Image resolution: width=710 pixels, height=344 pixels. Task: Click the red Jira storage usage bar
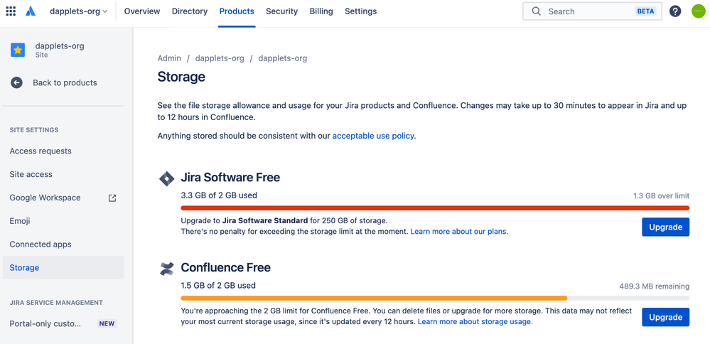(x=435, y=208)
